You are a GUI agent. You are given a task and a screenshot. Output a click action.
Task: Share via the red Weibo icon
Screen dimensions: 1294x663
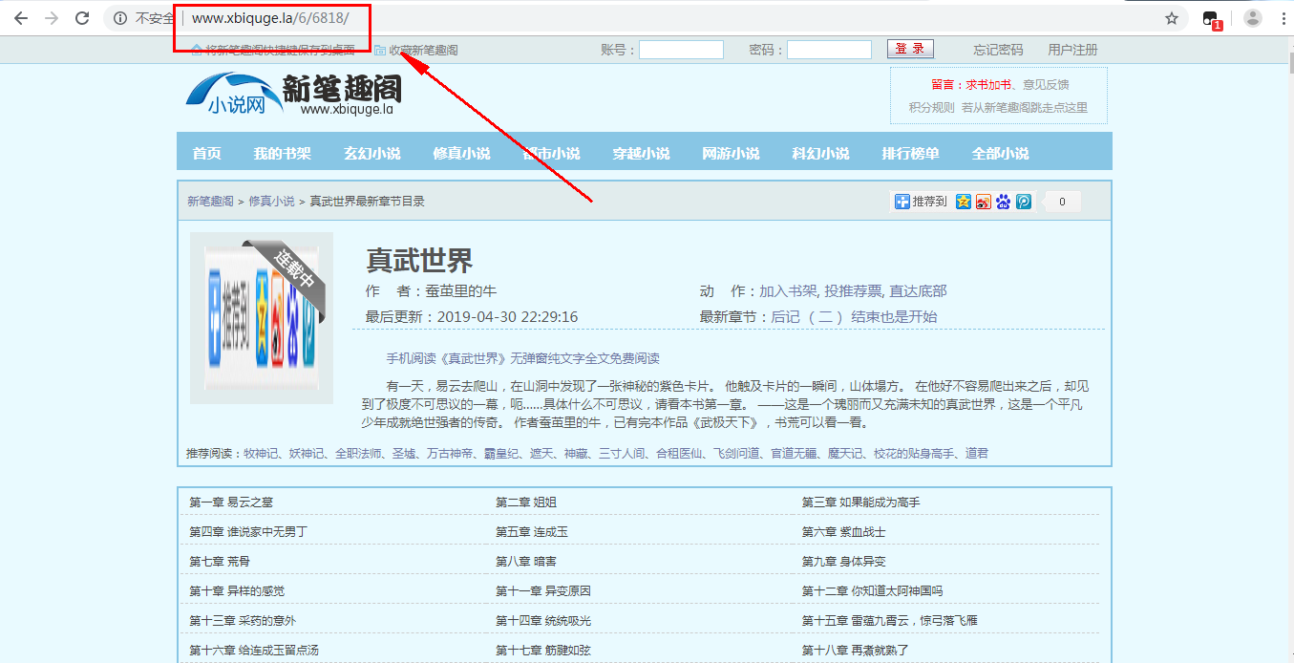[x=984, y=202]
